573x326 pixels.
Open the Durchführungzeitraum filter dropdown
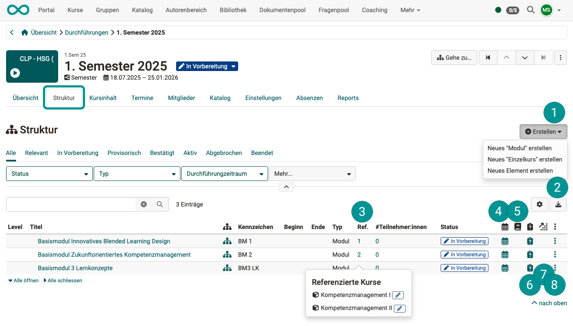click(224, 174)
